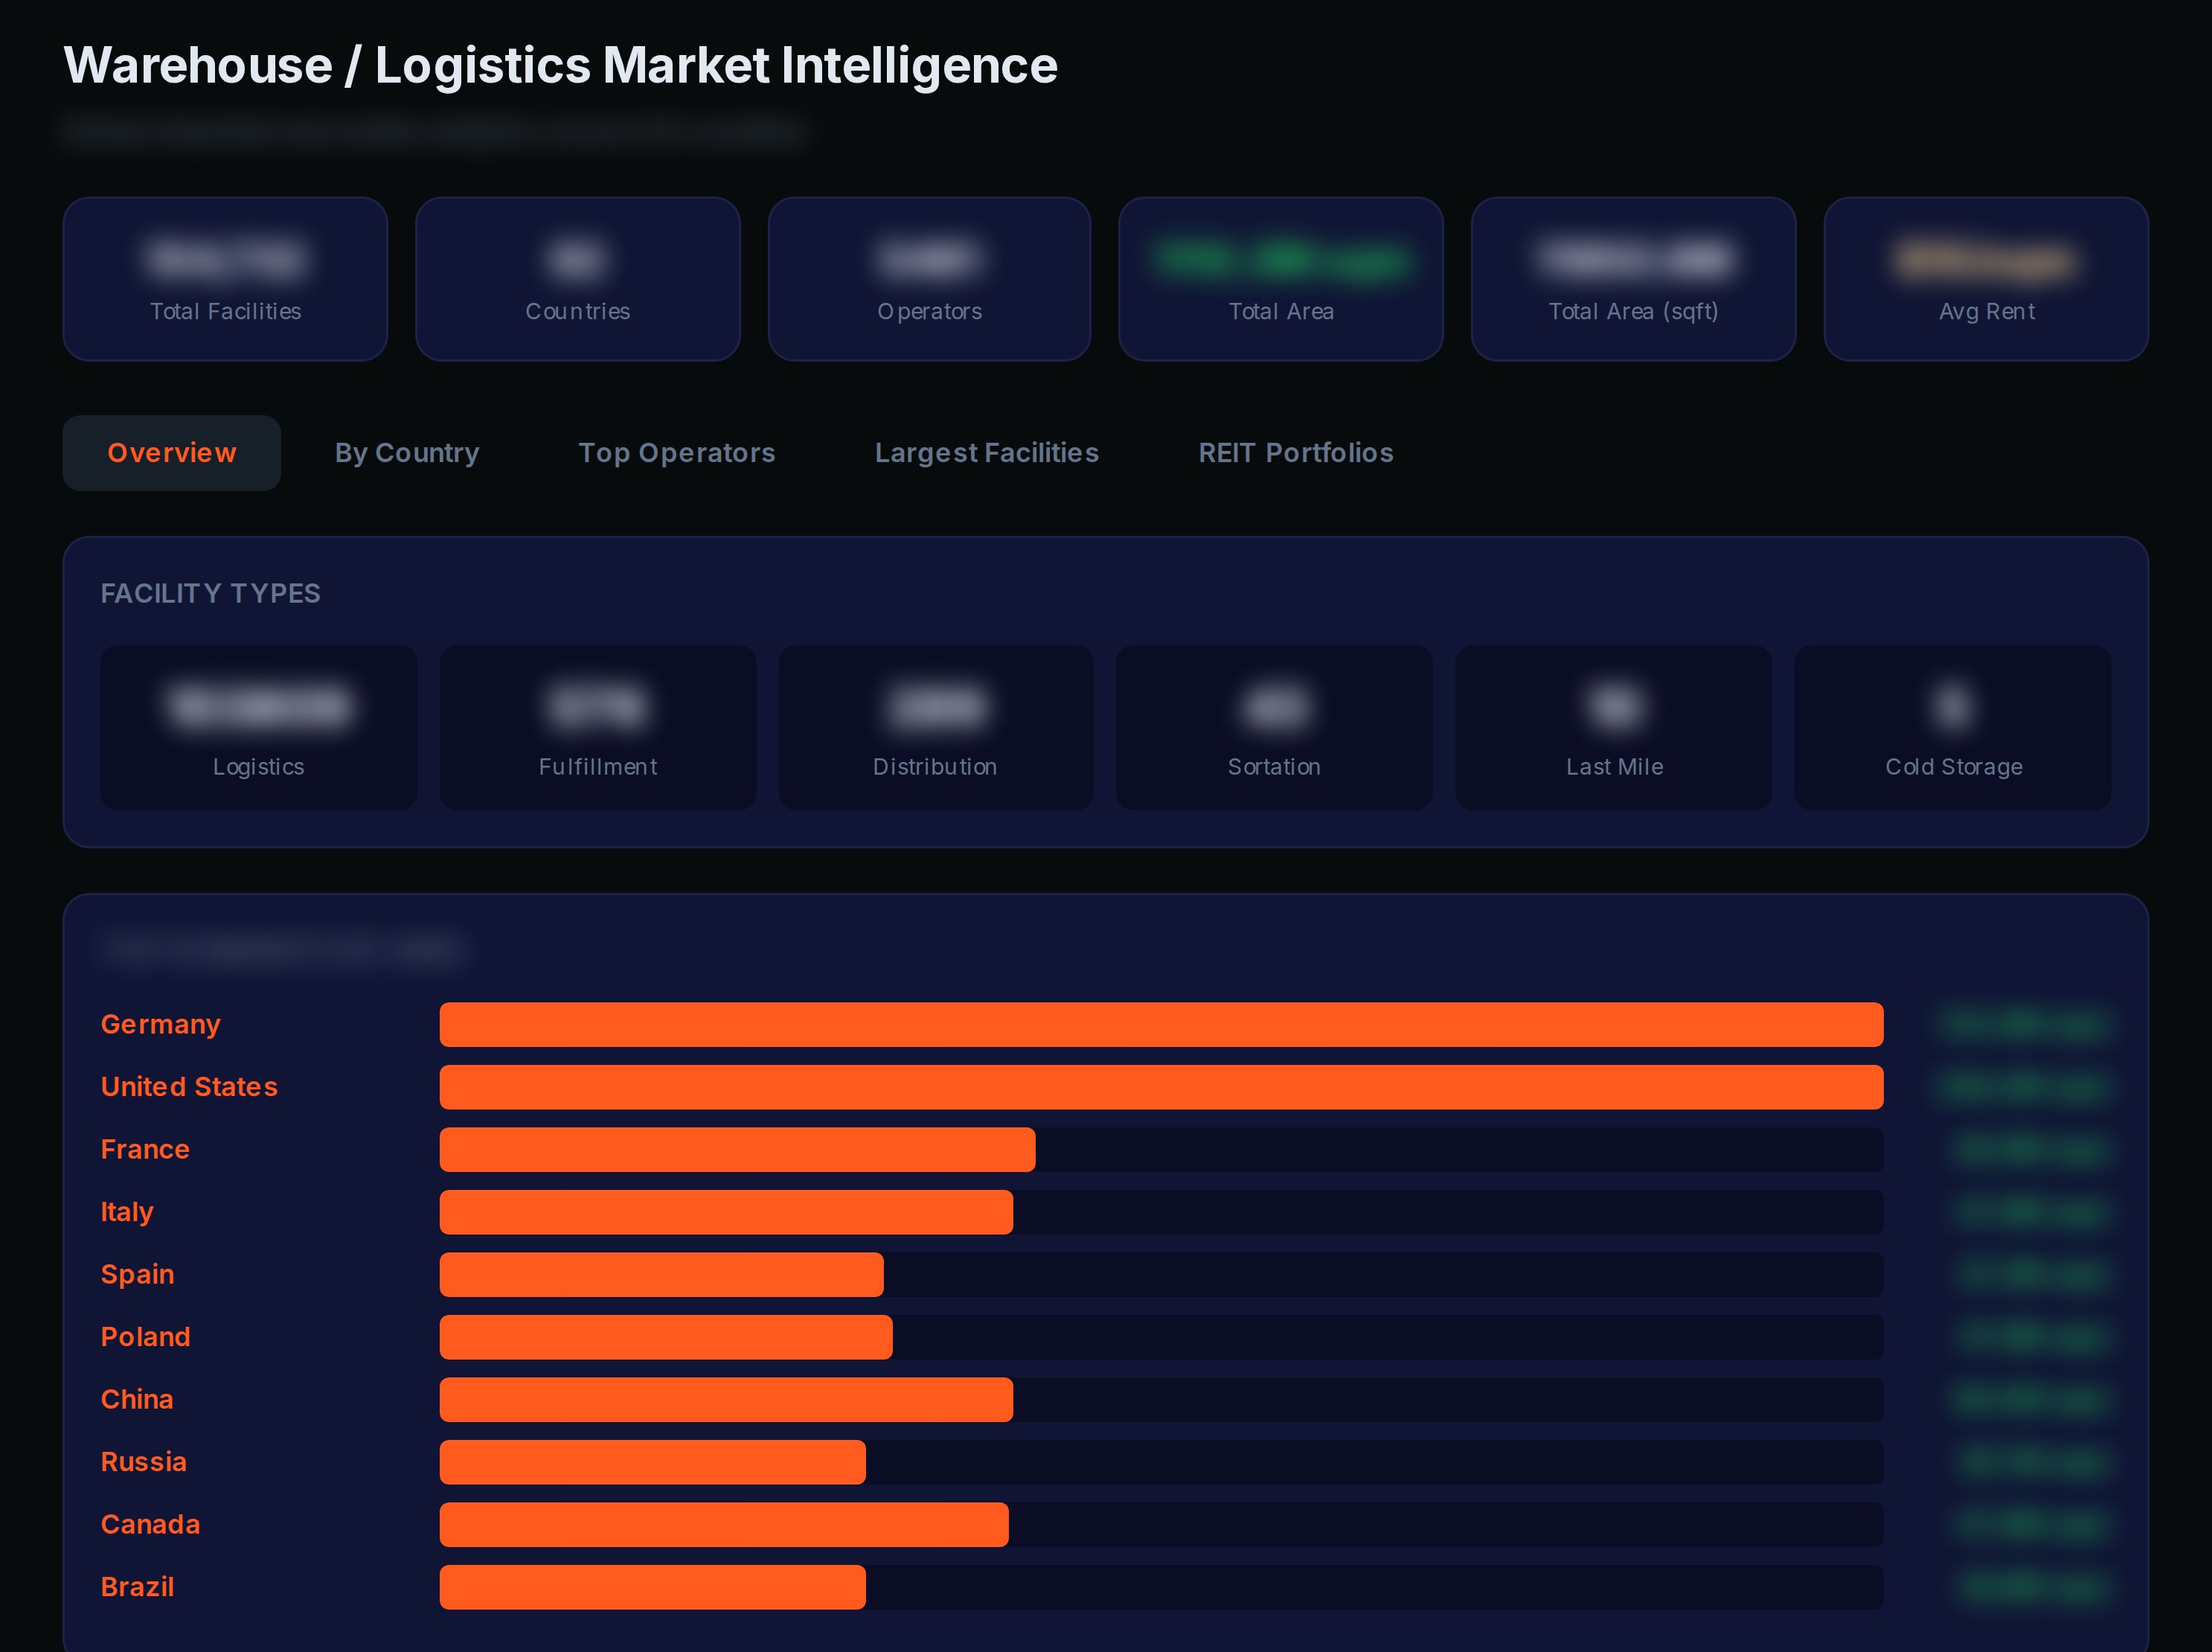Select the Sortation facility type tile
The width and height of the screenshot is (2212, 1652).
[1275, 728]
